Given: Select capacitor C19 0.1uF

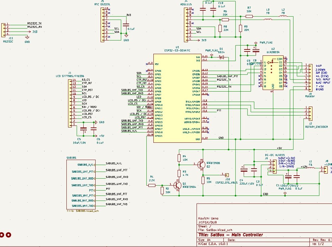Looking at the screenshot, I should (x=213, y=9).
